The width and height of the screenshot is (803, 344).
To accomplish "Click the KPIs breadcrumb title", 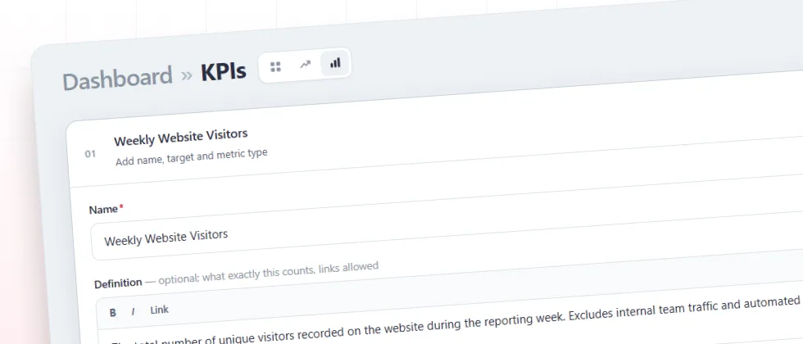I will (x=223, y=72).
